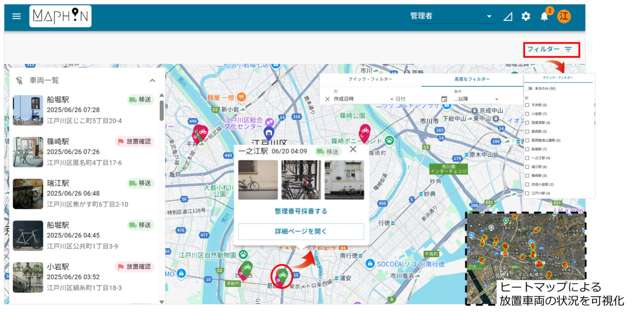Open the hamburger navigation menu
This screenshot has width=637, height=320.
[16, 16]
